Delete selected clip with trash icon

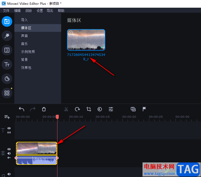(44, 109)
